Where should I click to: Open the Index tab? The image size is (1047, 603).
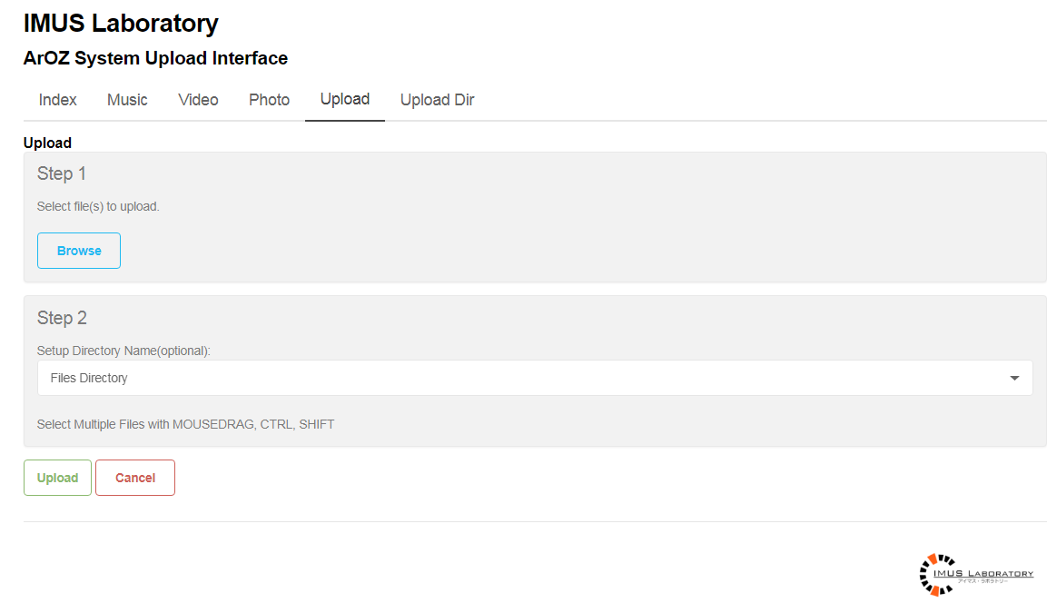pos(57,100)
